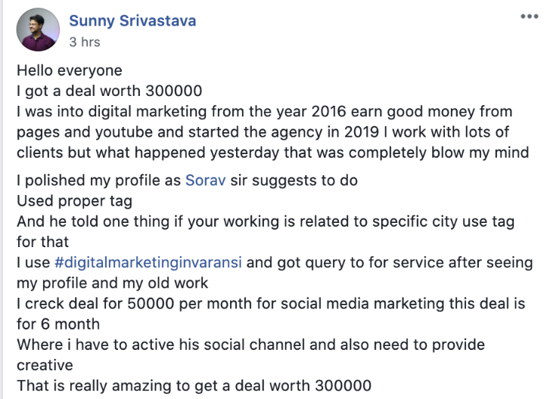The height and width of the screenshot is (399, 547).
Task: Click the Sunny Srivastava author name
Action: pyautogui.click(x=132, y=21)
